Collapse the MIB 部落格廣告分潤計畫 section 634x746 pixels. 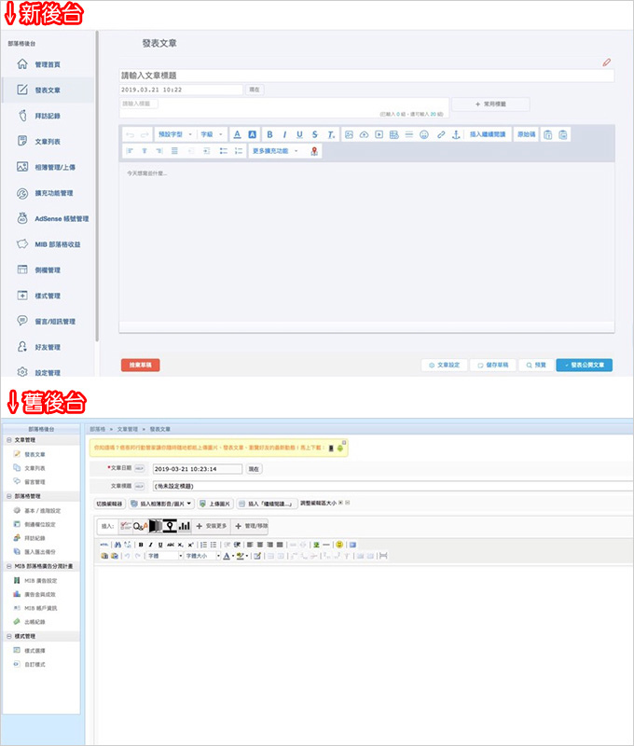point(9,567)
